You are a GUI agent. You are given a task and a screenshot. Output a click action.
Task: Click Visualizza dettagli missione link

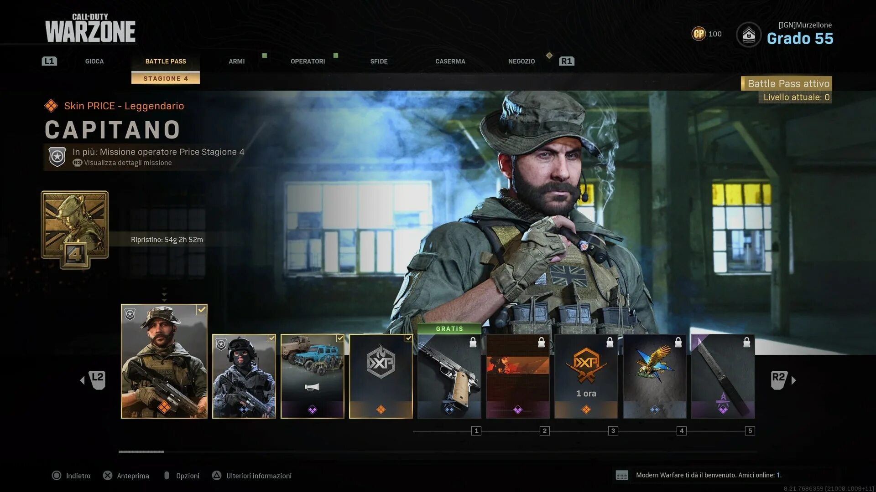pyautogui.click(x=128, y=164)
